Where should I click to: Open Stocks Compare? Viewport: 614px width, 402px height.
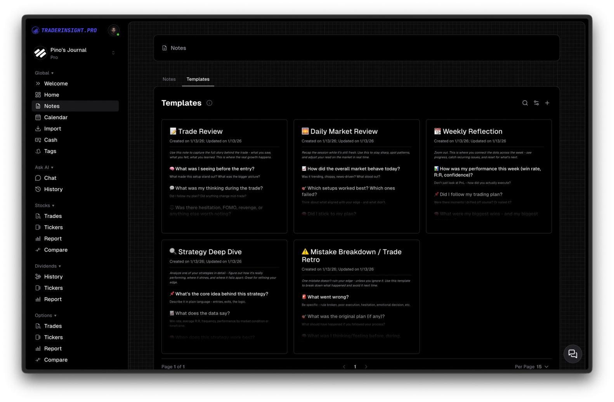pos(75,250)
